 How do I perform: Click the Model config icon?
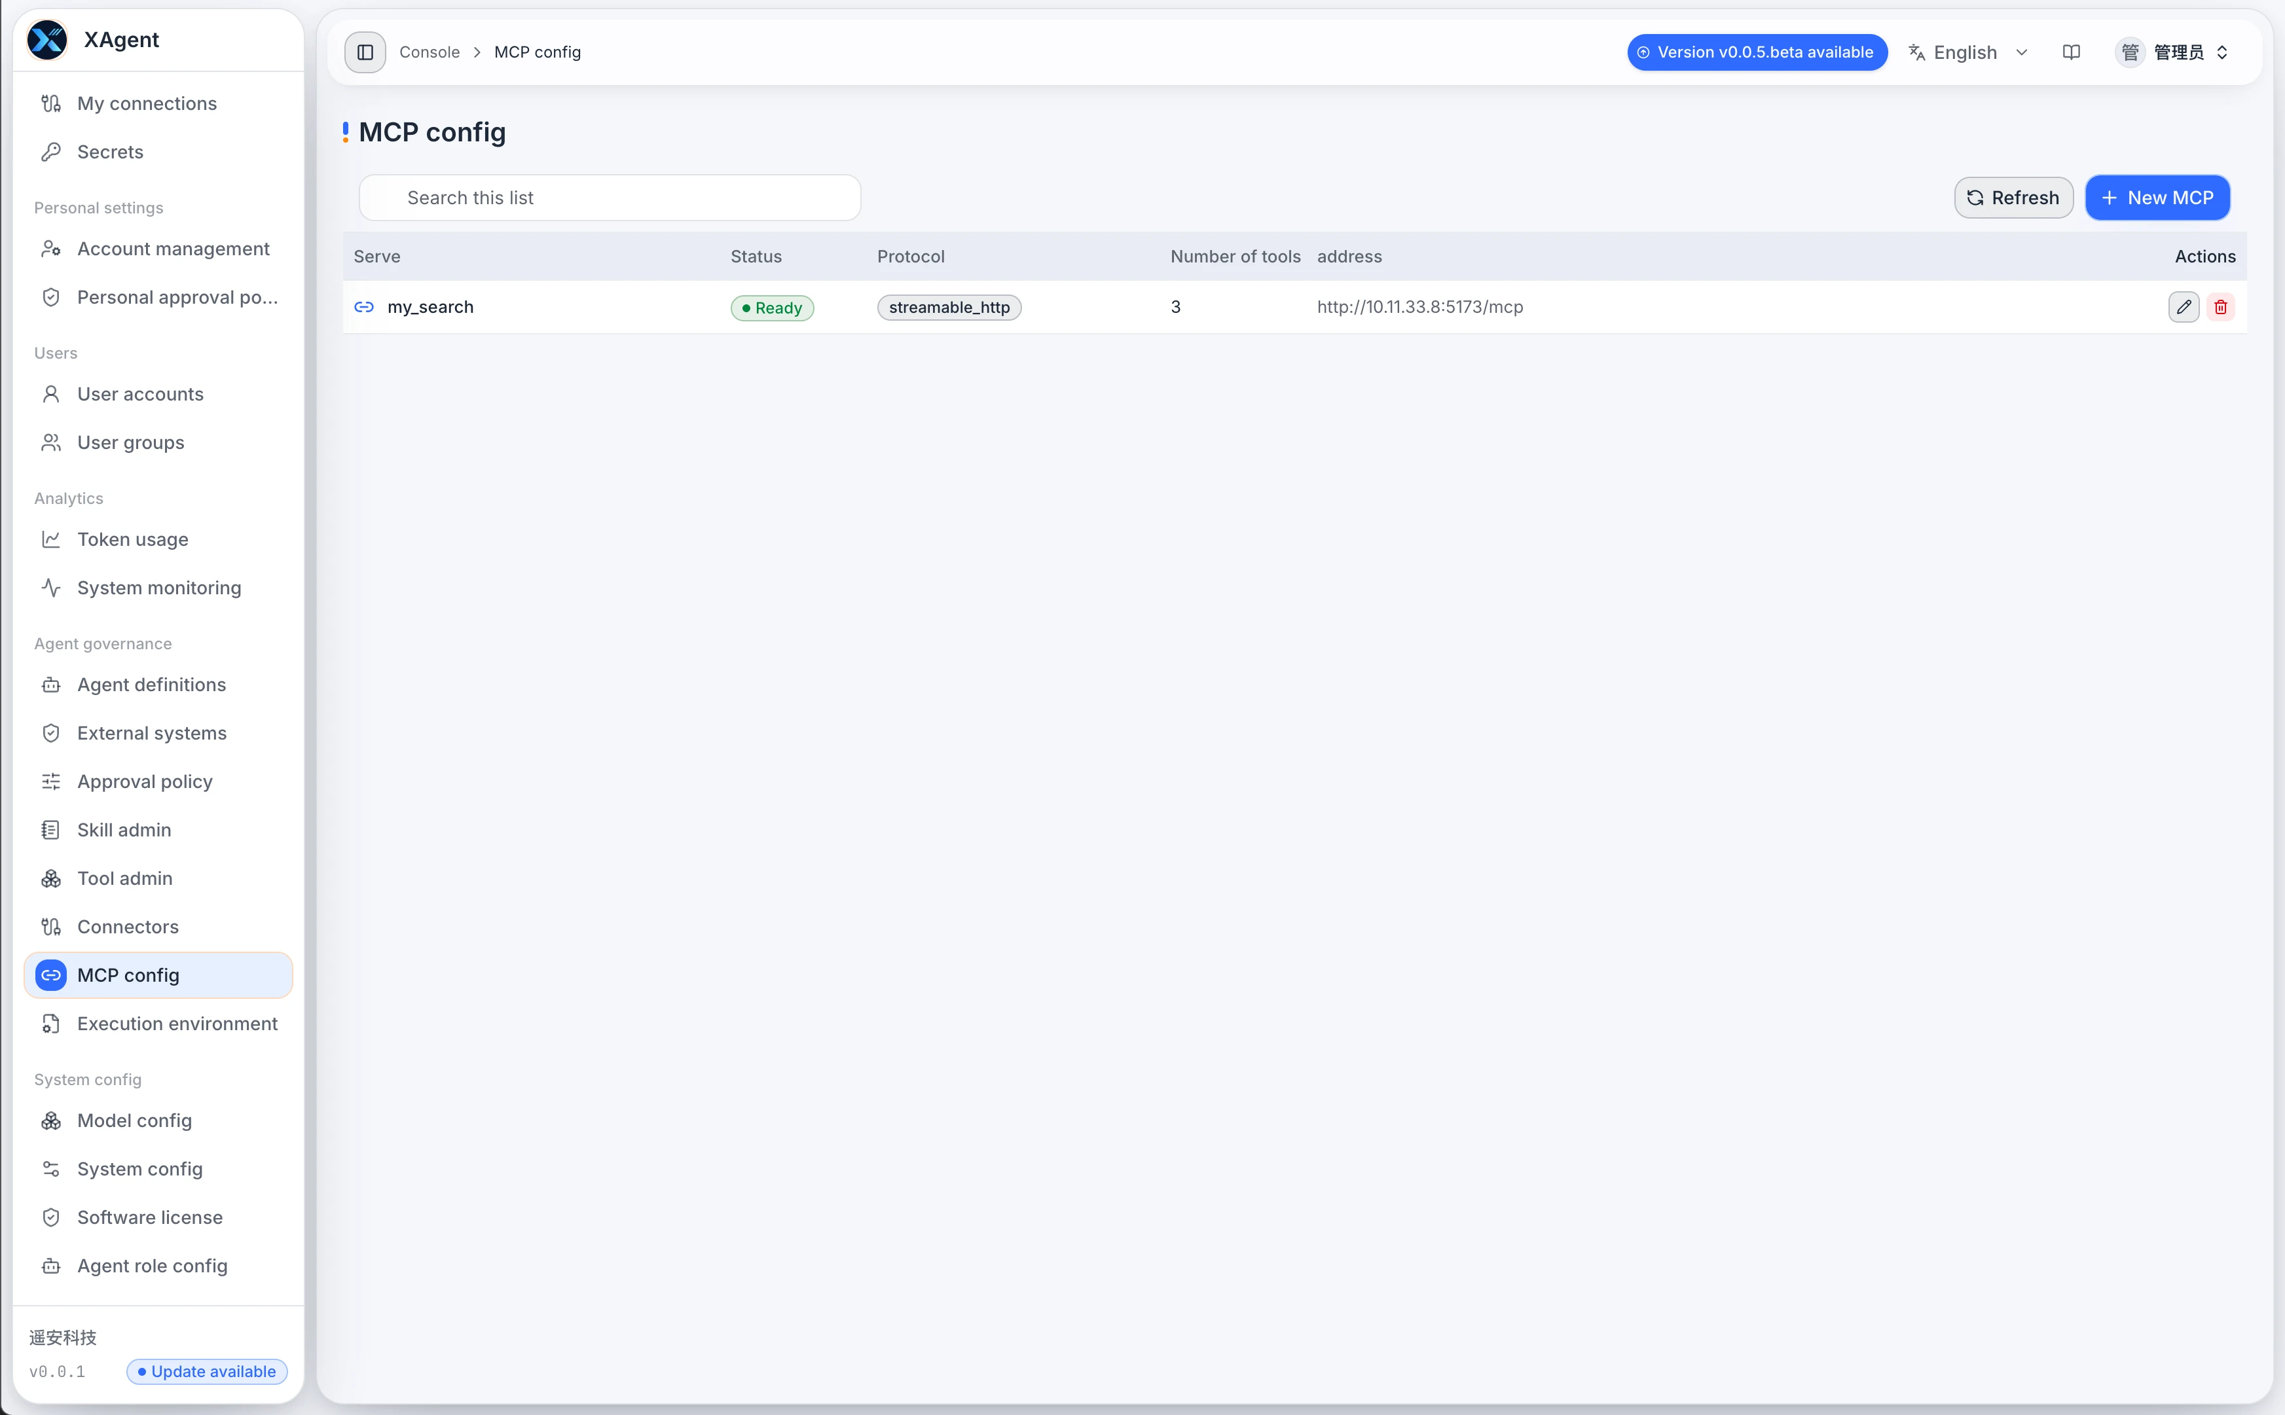(x=52, y=1120)
